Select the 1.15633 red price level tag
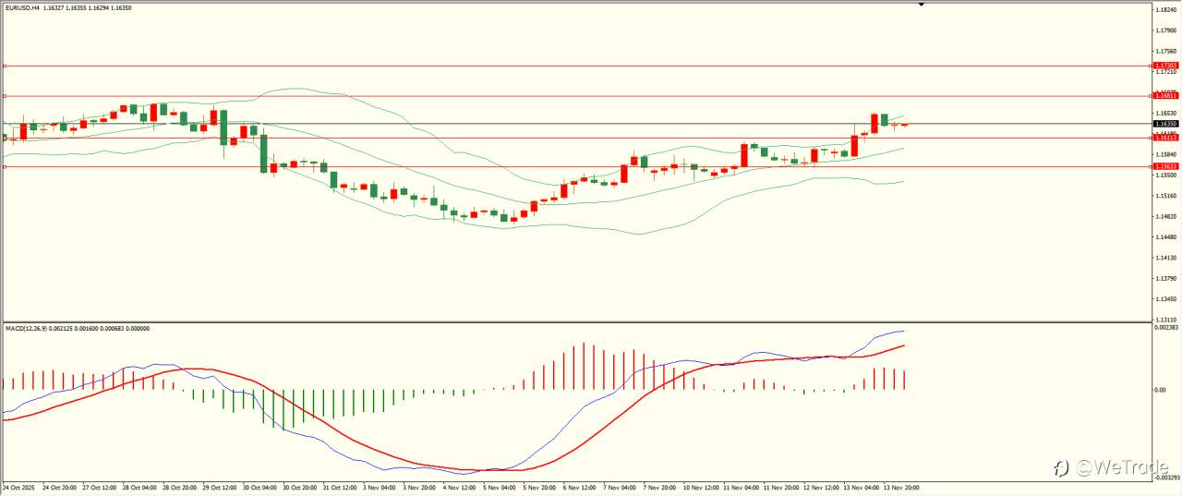This screenshot has height=496, width=1182. pyautogui.click(x=1165, y=166)
